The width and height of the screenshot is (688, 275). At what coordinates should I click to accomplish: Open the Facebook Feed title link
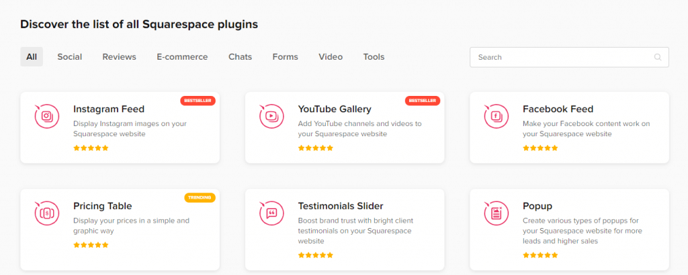[x=558, y=109]
